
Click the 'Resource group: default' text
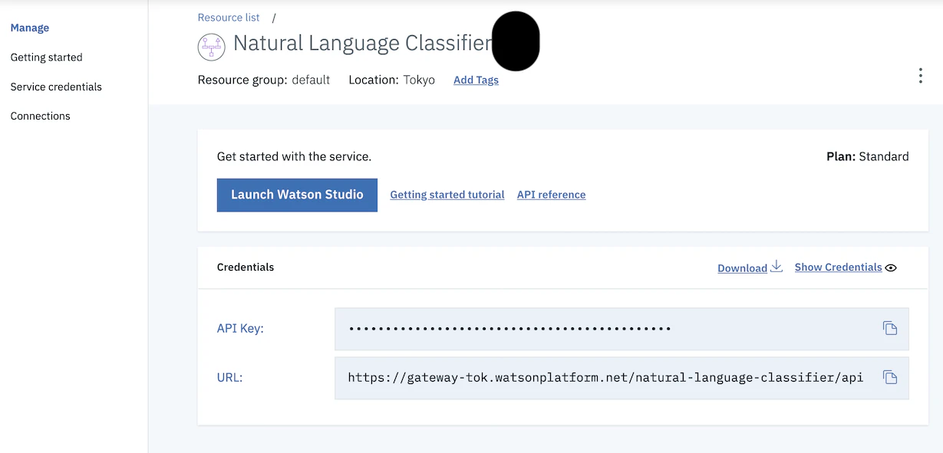[x=264, y=80]
